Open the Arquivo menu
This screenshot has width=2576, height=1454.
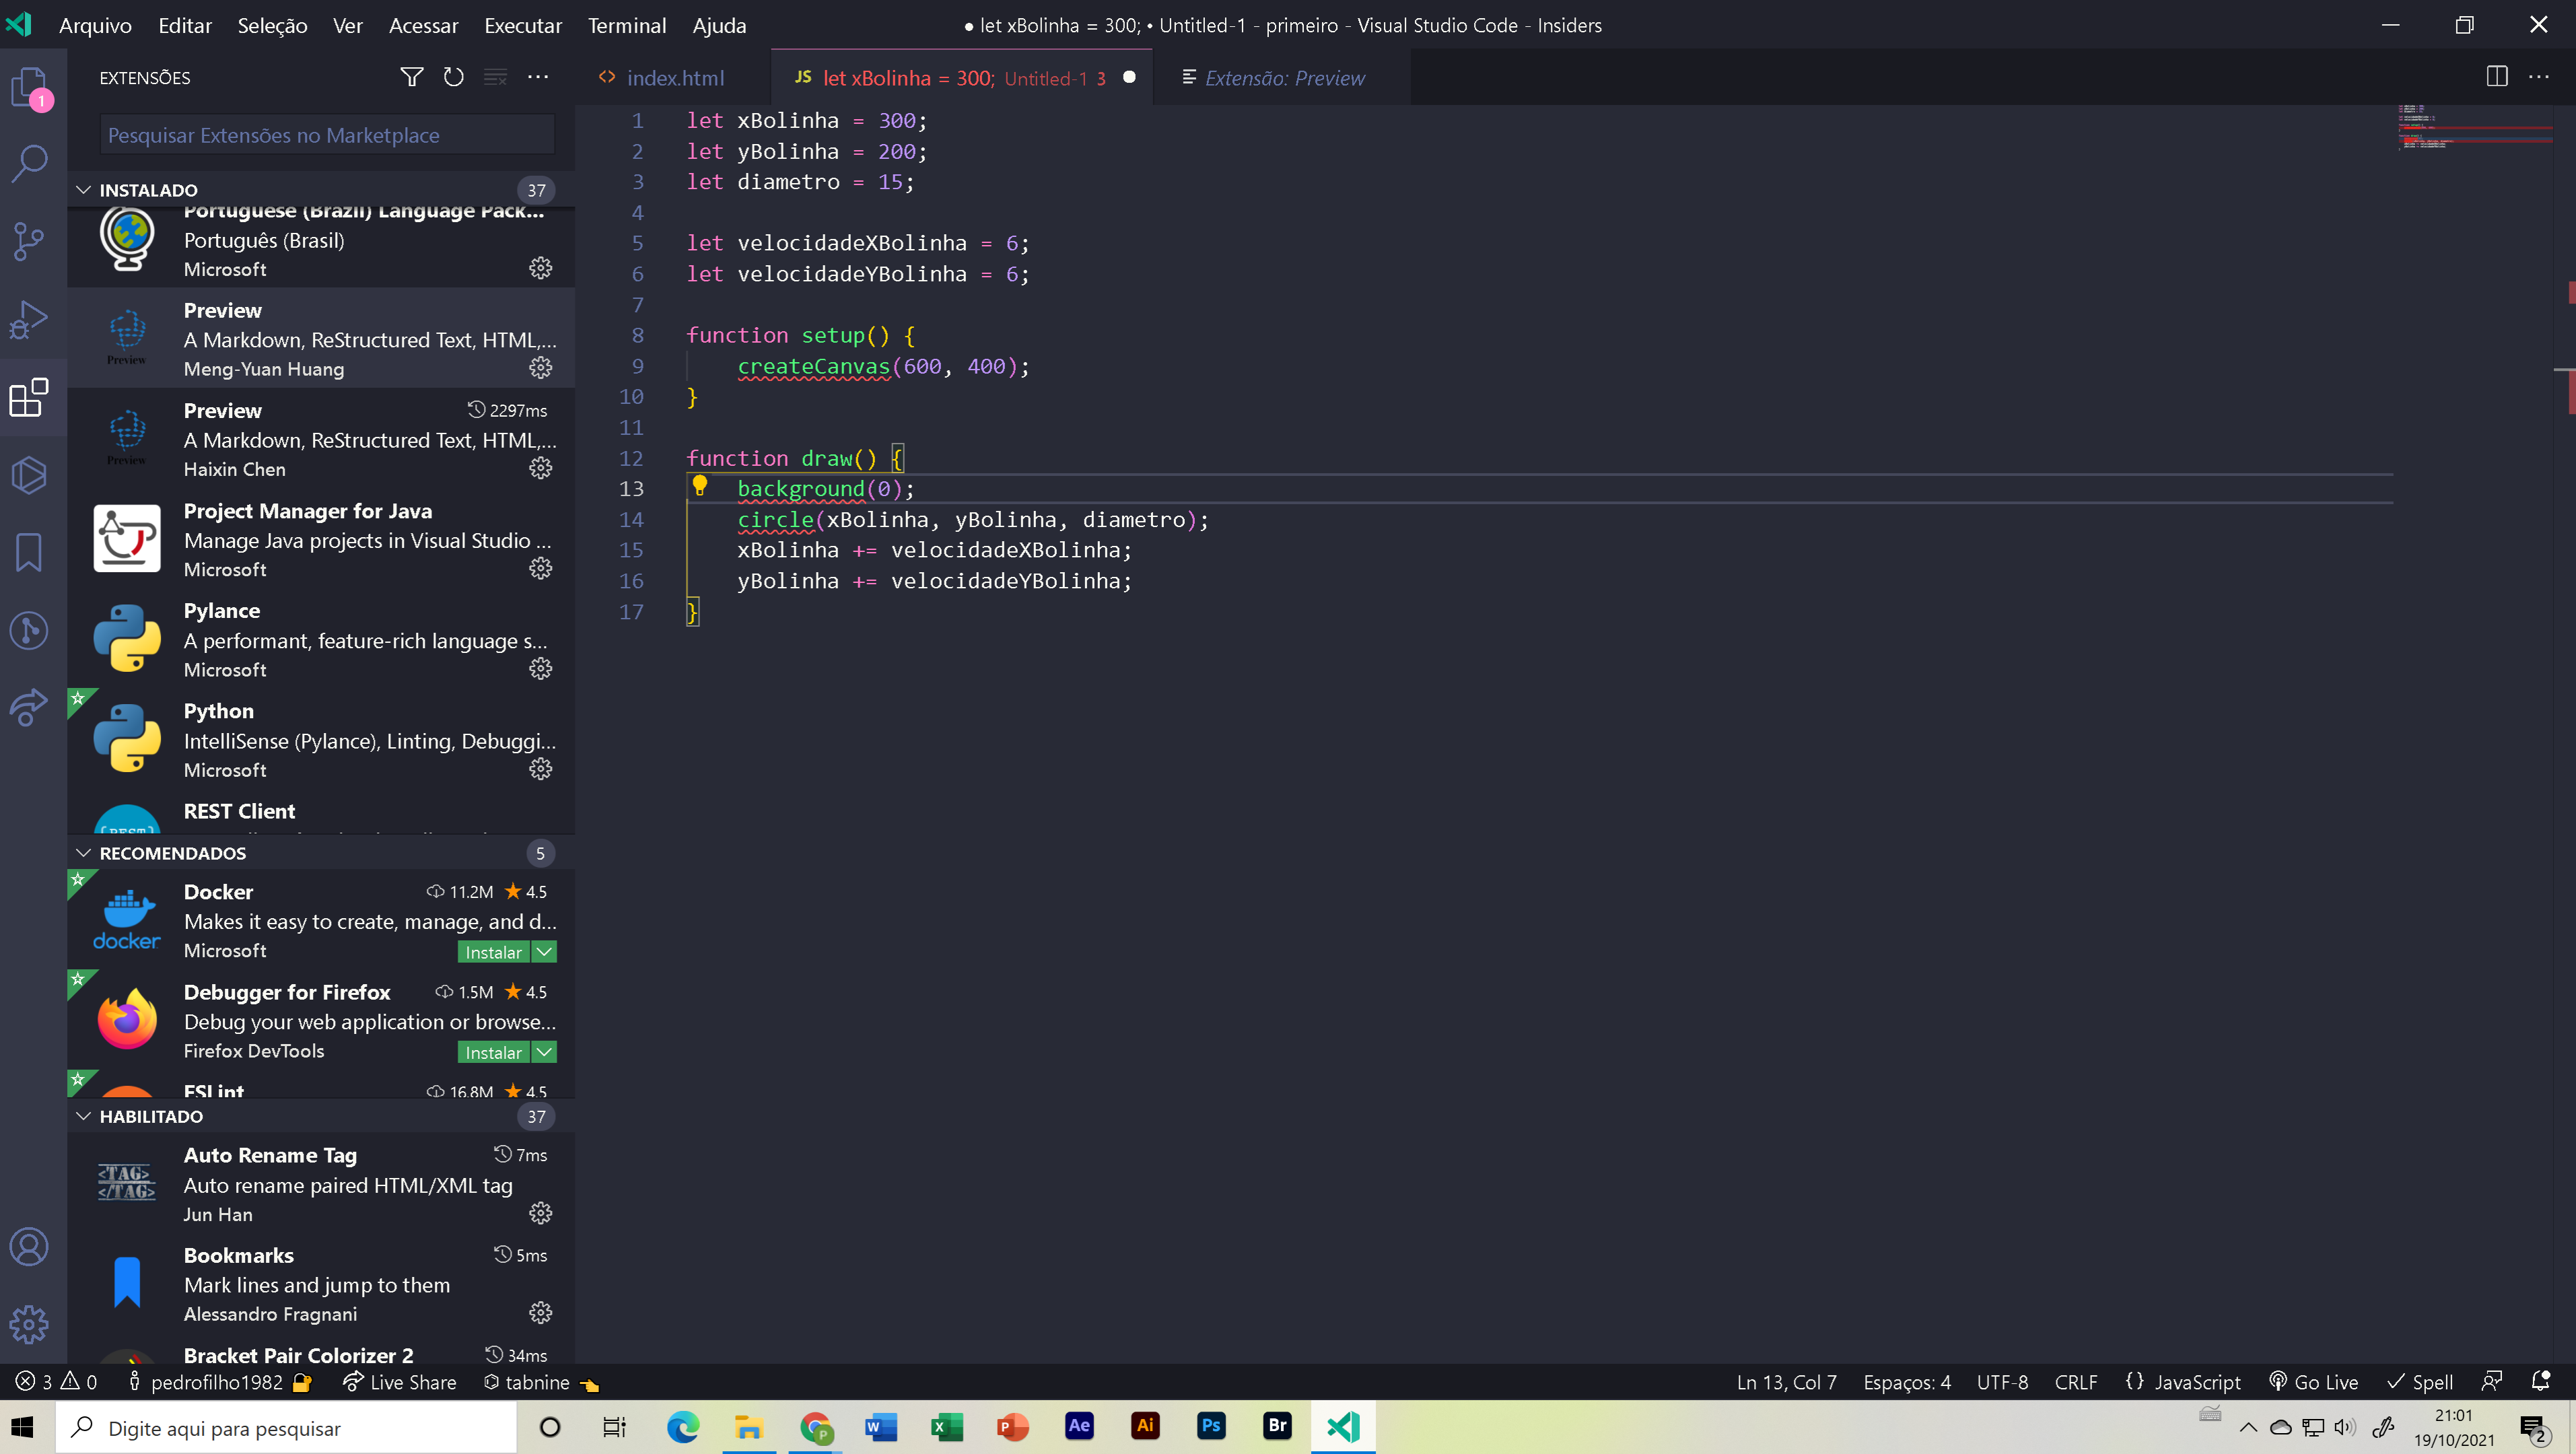pos(95,25)
